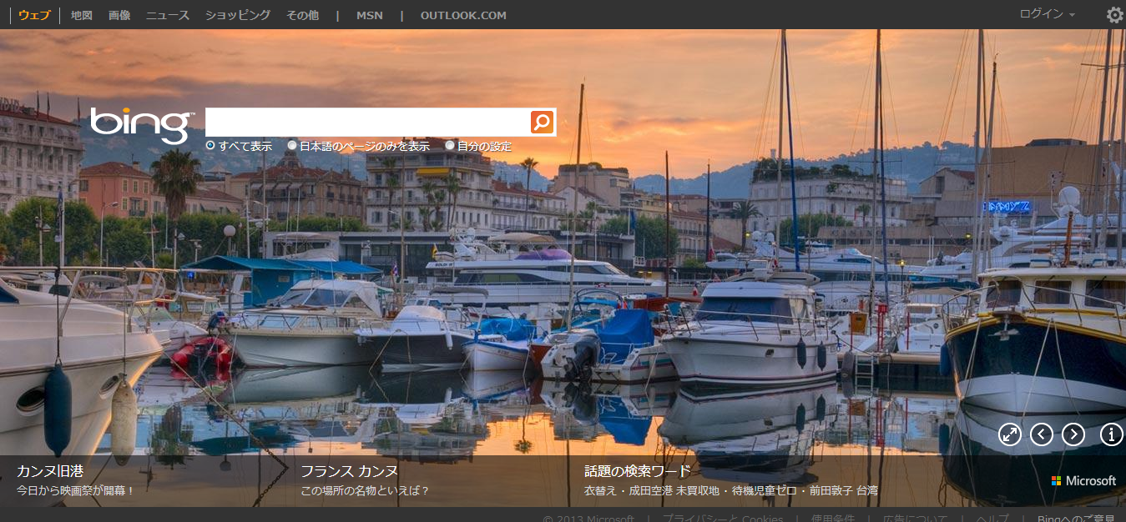The width and height of the screenshot is (1126, 522).
Task: Go to the next background image
Action: [x=1073, y=434]
